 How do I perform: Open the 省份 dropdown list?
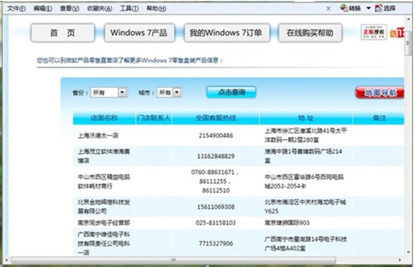109,92
